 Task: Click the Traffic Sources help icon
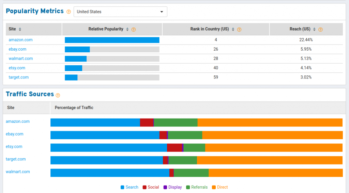tap(58, 95)
